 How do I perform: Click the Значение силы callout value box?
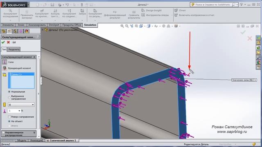255,80
